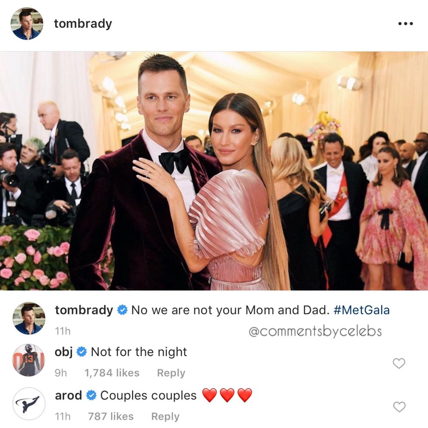Viewport: 428px width, 428px height.
Task: Open obj username link
Action: click(x=64, y=352)
